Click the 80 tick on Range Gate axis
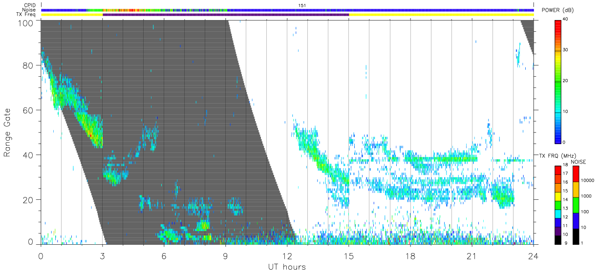Viewport: 600px width, 277px height. (28, 65)
